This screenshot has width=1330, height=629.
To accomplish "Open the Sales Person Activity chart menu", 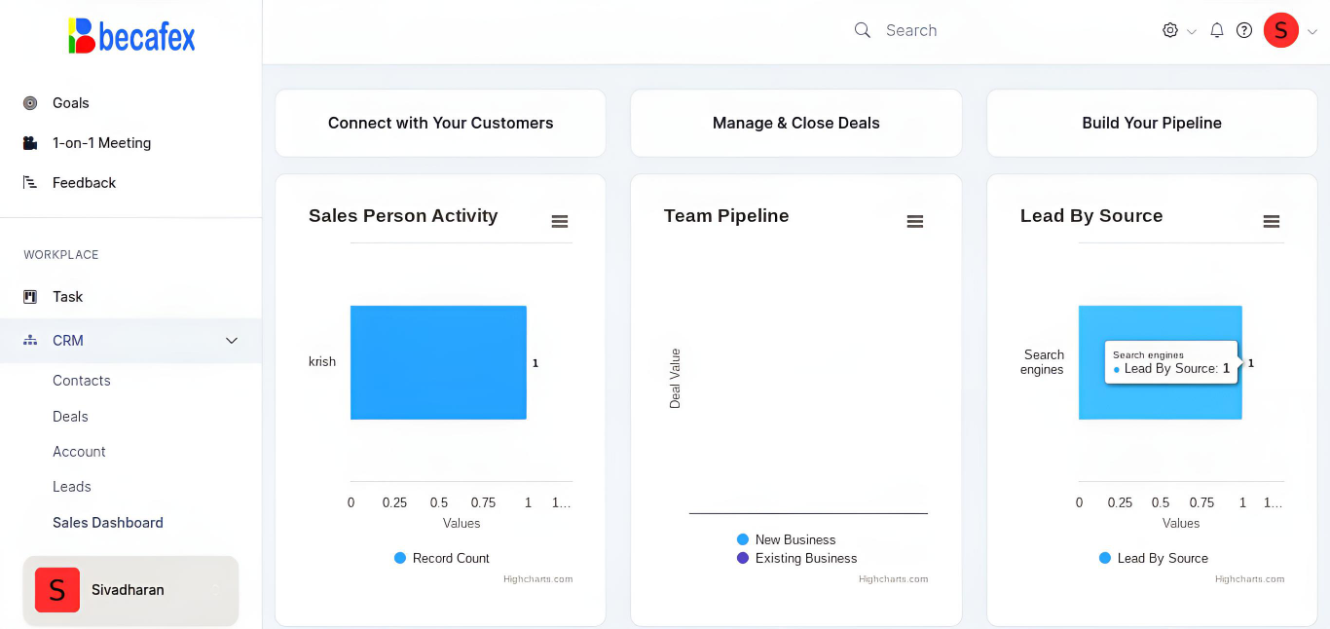I will point(560,222).
